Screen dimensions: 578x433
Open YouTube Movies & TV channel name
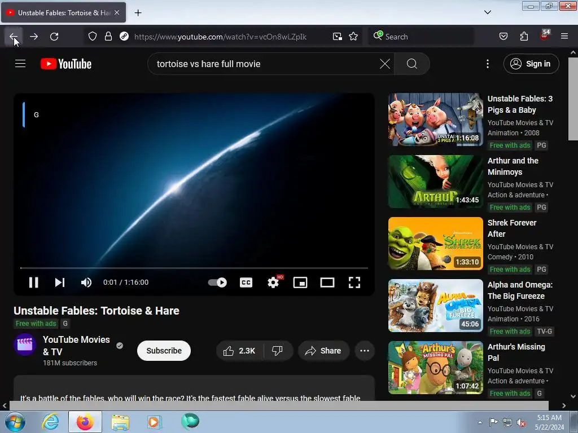(76, 346)
